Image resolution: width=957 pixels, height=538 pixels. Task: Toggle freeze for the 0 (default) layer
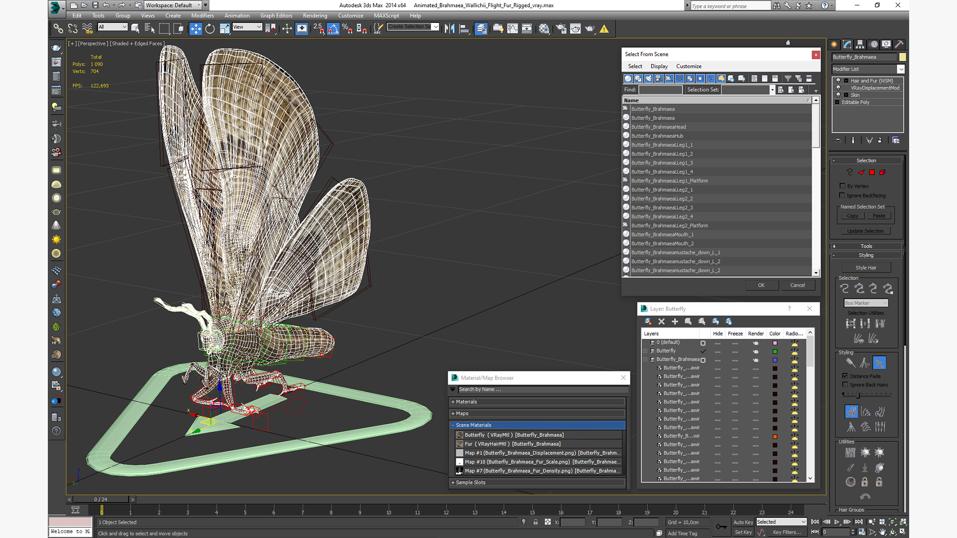pos(735,343)
